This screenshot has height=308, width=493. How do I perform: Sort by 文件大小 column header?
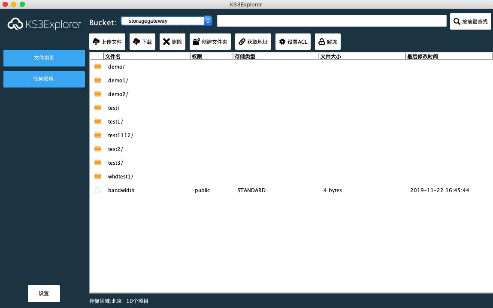point(362,56)
